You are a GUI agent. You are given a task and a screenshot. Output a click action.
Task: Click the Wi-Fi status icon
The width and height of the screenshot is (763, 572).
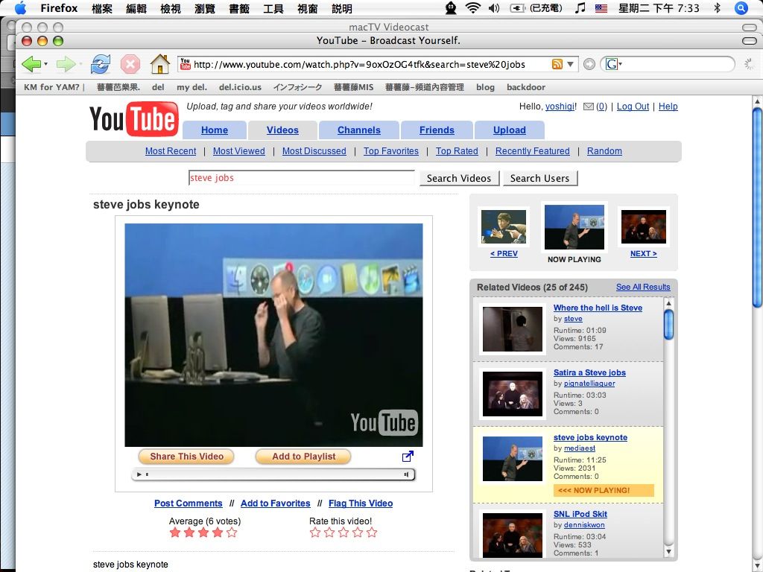tap(473, 8)
